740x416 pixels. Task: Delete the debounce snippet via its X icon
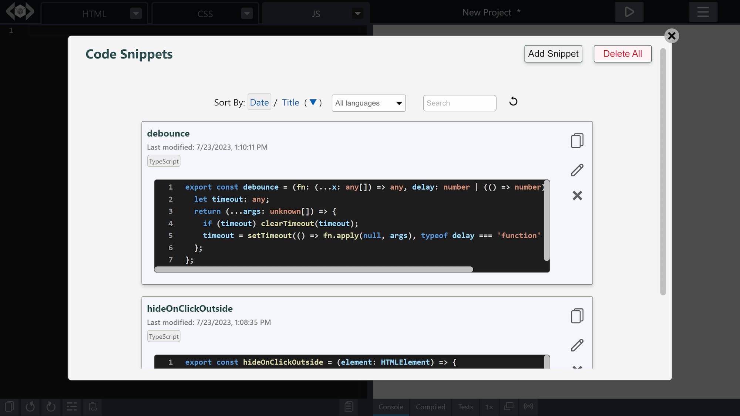577,196
